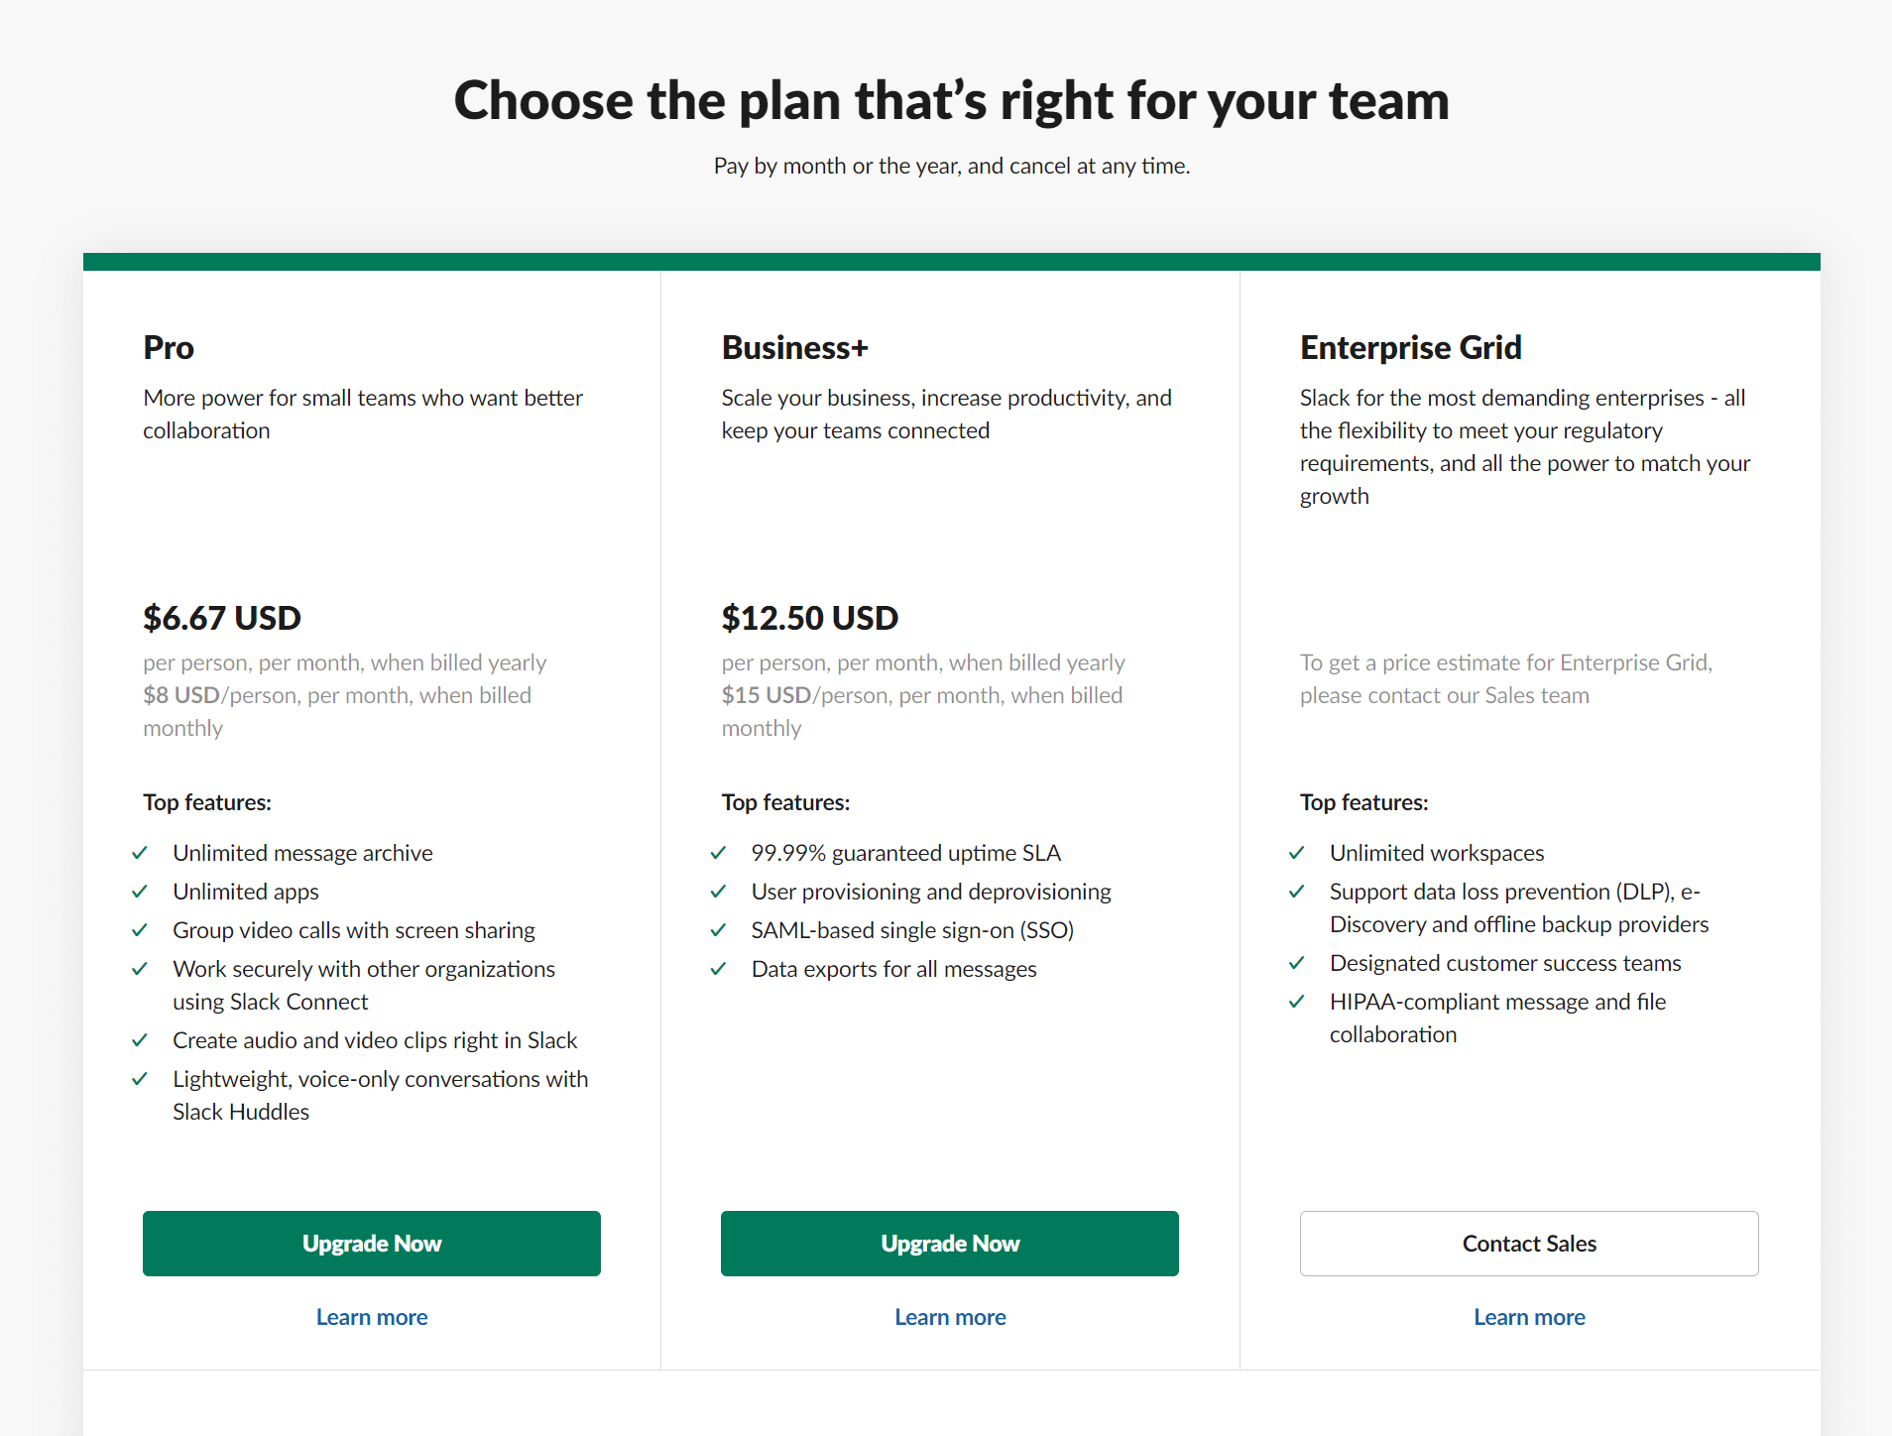Click checkmark beside Unlimited message archive
This screenshot has height=1436, width=1892.
[140, 853]
